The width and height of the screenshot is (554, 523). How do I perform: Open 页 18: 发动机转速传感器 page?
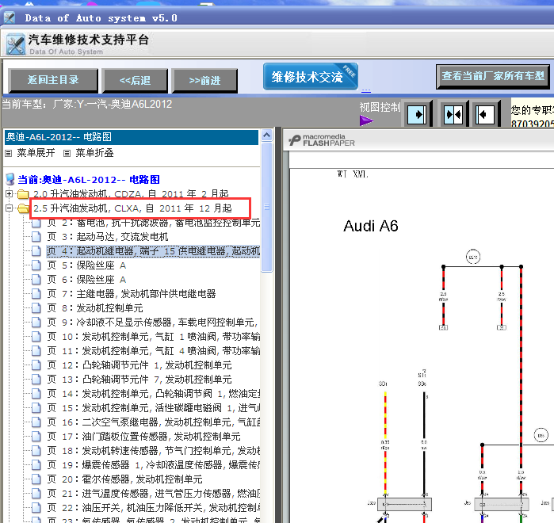153,451
